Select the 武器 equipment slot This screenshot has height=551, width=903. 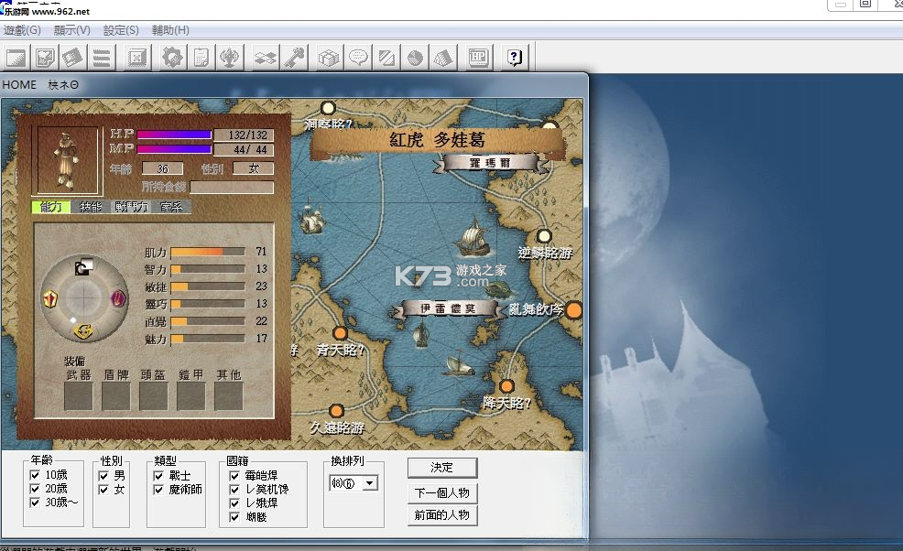79,396
